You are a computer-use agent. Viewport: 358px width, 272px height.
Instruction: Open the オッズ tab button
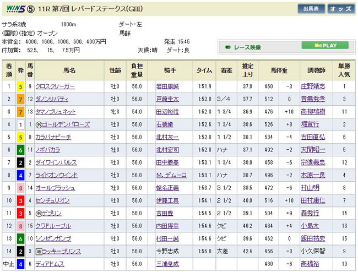click(341, 9)
